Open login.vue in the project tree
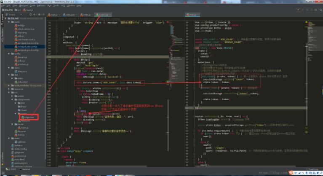 29,117
